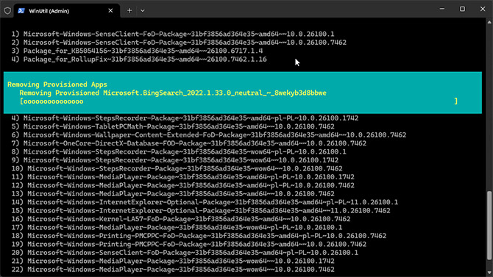493x277 pixels.
Task: Click the Microsoft.BingSearch removal line
Action: tap(173, 93)
